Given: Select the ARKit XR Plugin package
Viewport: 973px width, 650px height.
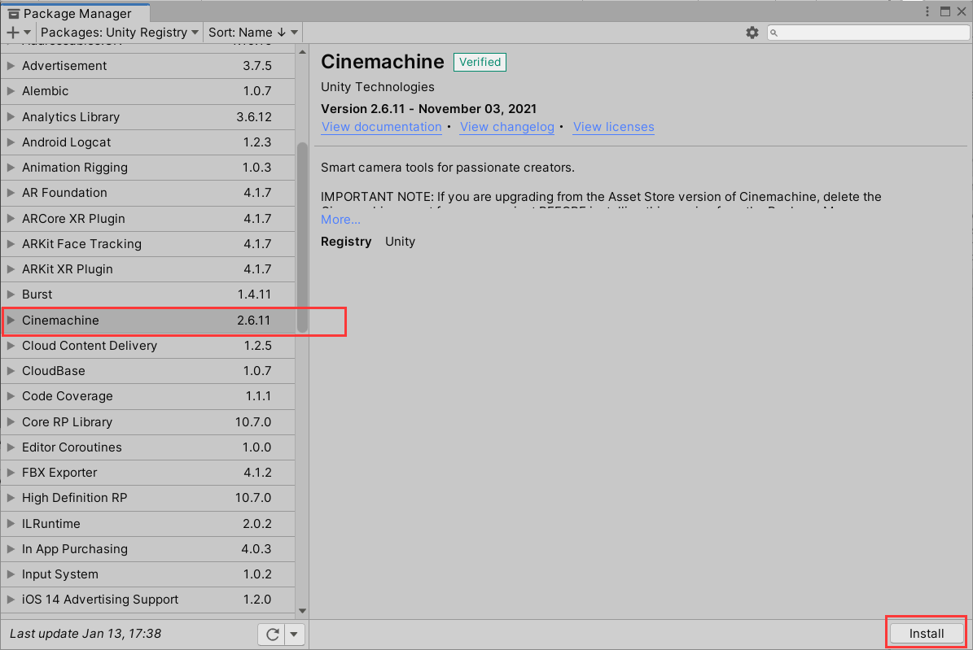Looking at the screenshot, I should coord(147,269).
